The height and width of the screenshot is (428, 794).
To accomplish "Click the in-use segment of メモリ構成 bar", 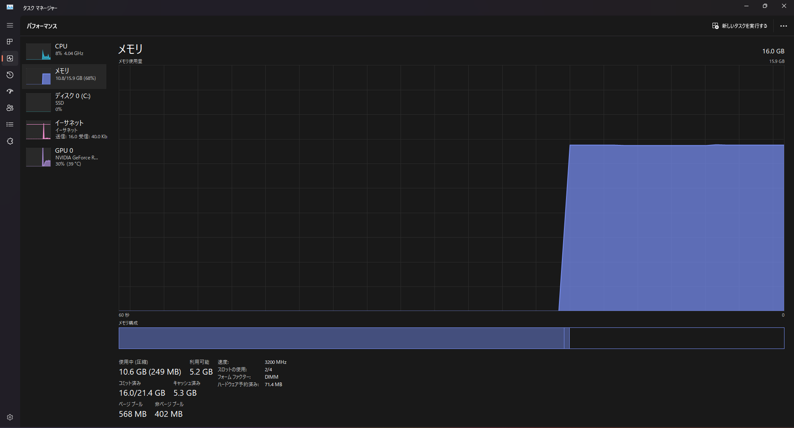I will [x=341, y=338].
